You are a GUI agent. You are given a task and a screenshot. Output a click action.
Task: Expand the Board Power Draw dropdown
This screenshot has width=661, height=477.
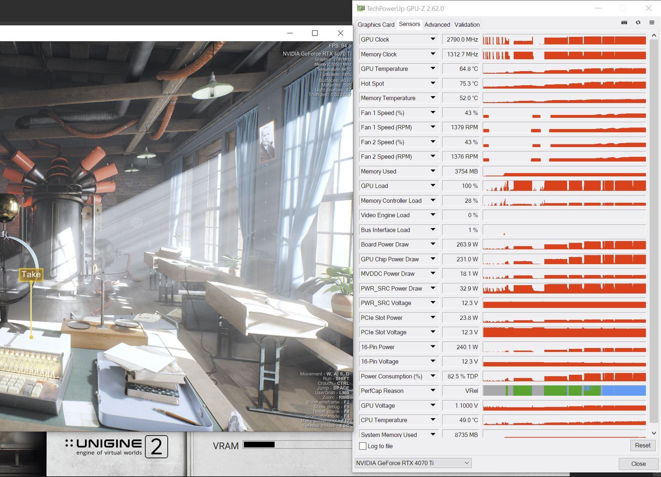click(x=433, y=244)
